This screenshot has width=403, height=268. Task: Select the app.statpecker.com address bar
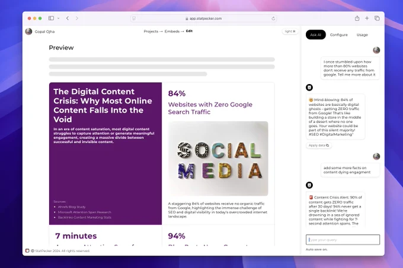tap(203, 18)
